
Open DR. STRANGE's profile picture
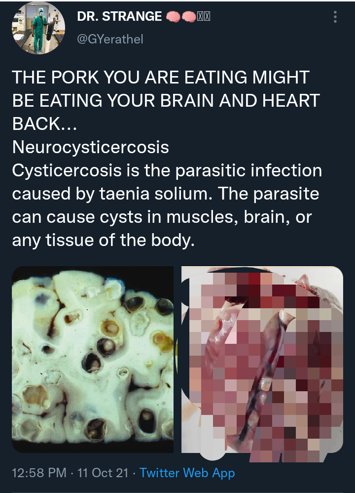click(38, 28)
